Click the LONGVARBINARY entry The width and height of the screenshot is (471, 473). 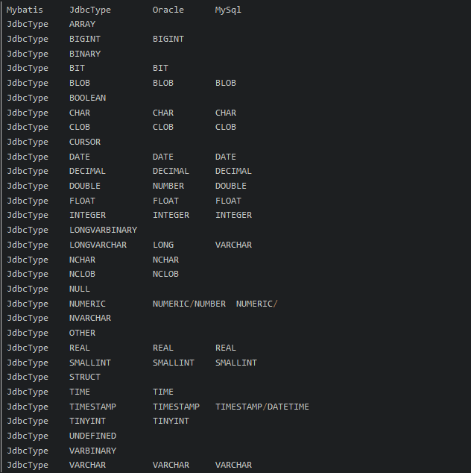click(x=103, y=230)
